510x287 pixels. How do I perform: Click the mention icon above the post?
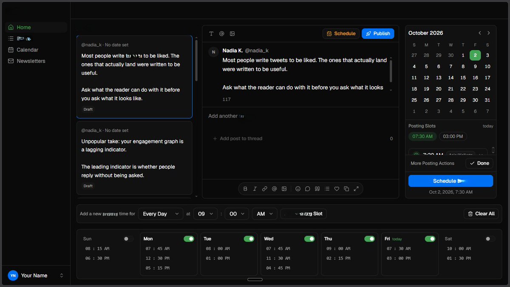221,34
